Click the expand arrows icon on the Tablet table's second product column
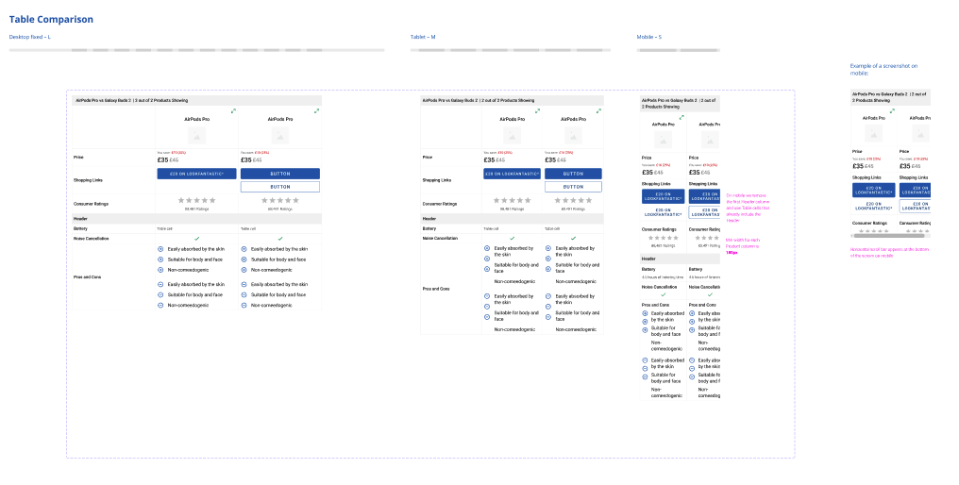 tap(598, 110)
